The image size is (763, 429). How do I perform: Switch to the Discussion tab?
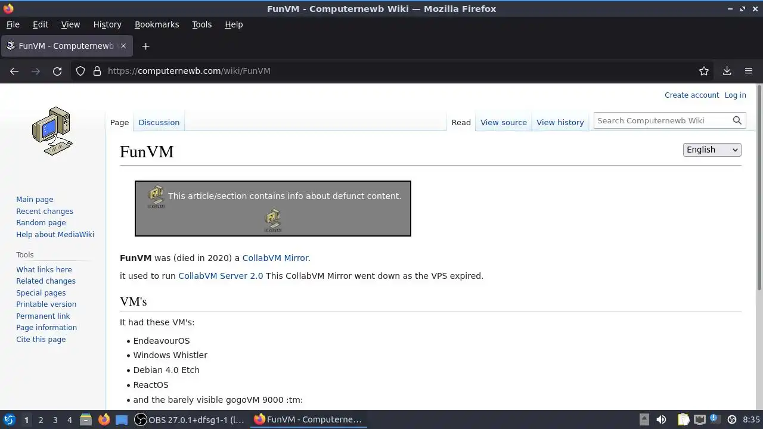click(159, 122)
